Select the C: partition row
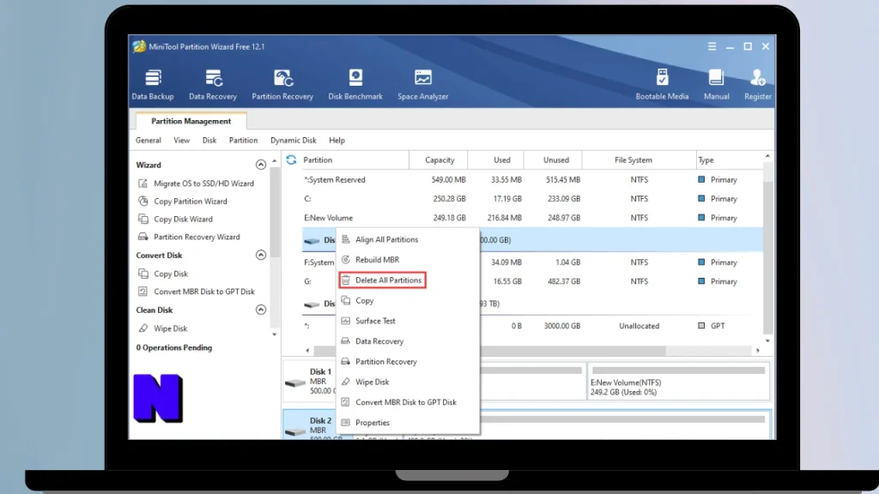This screenshot has width=879, height=494. click(x=532, y=199)
